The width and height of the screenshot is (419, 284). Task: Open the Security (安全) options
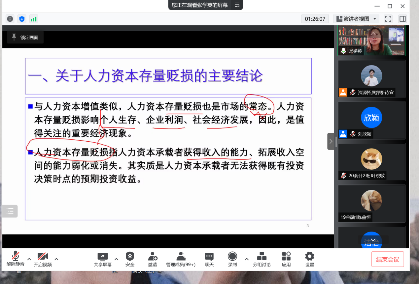(x=130, y=259)
